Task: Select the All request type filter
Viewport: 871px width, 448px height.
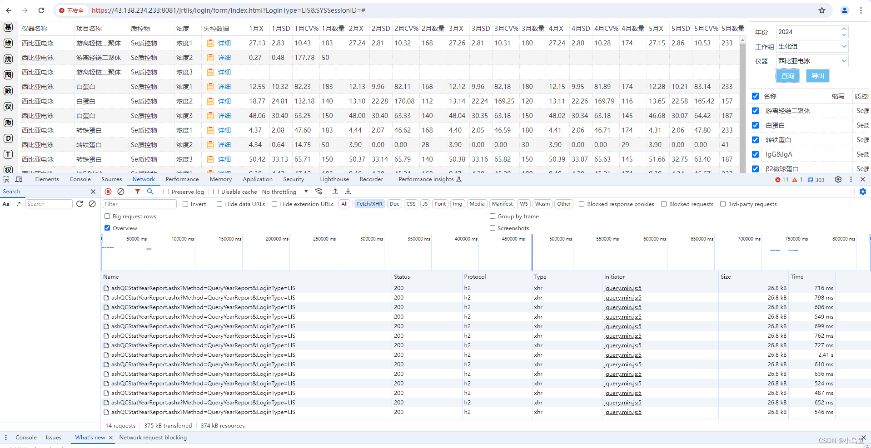Action: click(344, 204)
